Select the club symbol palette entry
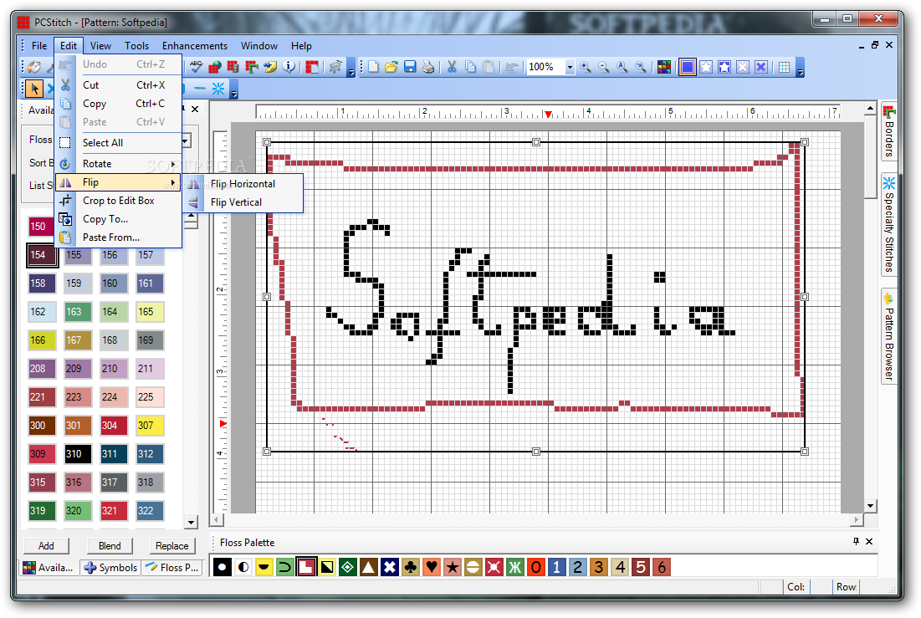Image resolution: width=921 pixels, height=618 pixels. (411, 567)
